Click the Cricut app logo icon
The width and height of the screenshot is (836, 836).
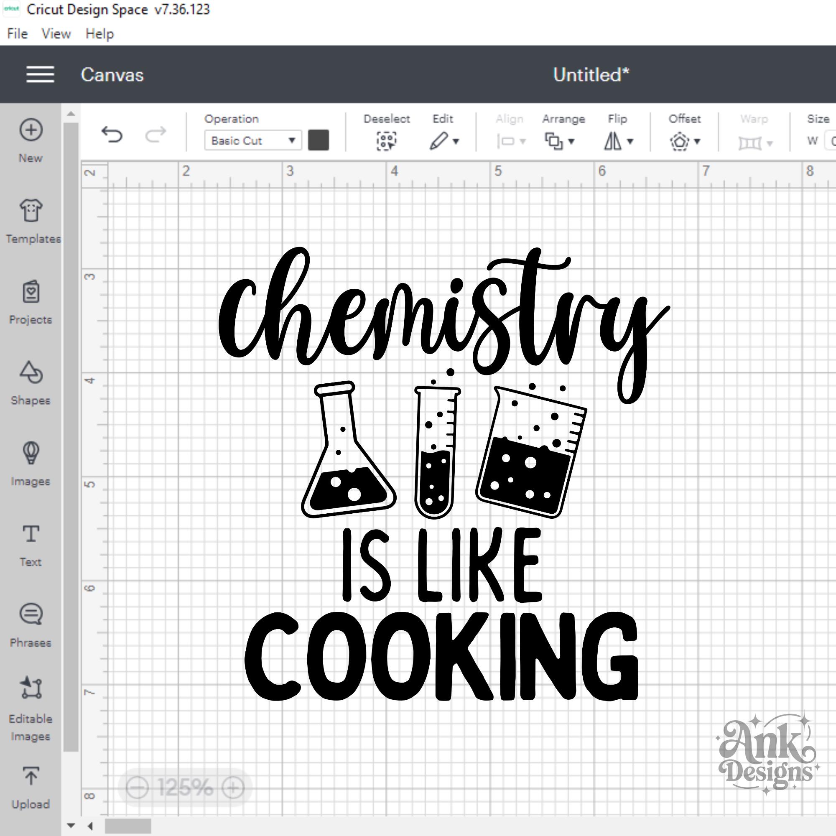[12, 9]
